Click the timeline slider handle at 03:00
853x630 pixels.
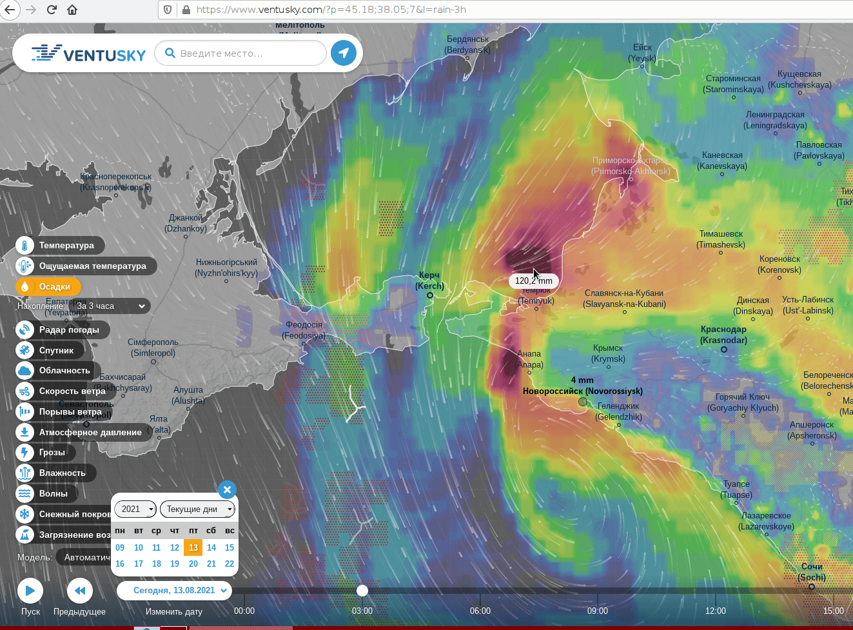coord(362,591)
